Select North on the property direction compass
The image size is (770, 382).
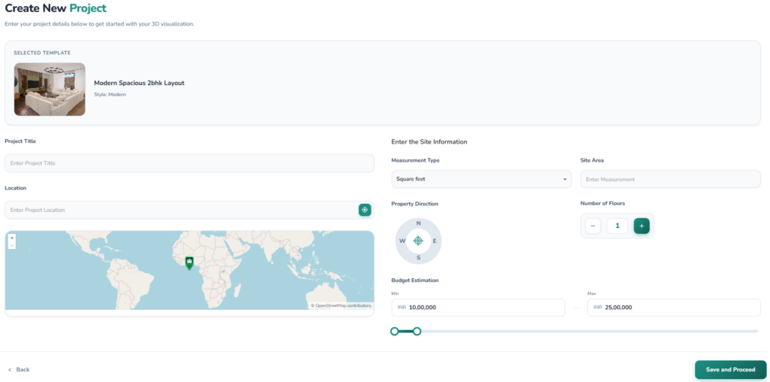(419, 224)
